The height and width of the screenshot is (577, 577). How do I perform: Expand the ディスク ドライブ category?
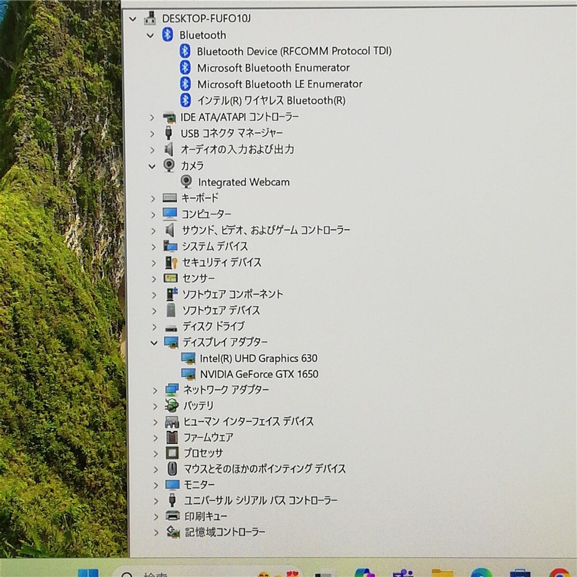click(x=155, y=327)
